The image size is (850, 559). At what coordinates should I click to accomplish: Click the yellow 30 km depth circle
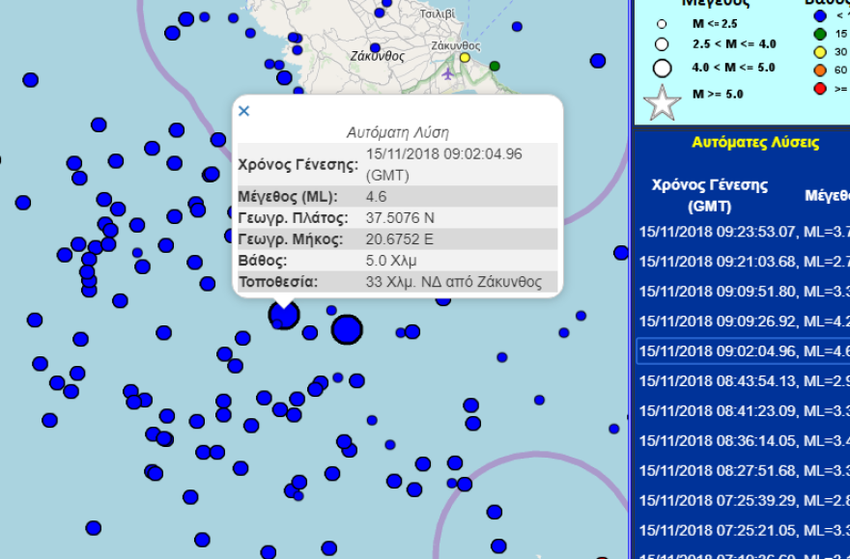pos(819,53)
